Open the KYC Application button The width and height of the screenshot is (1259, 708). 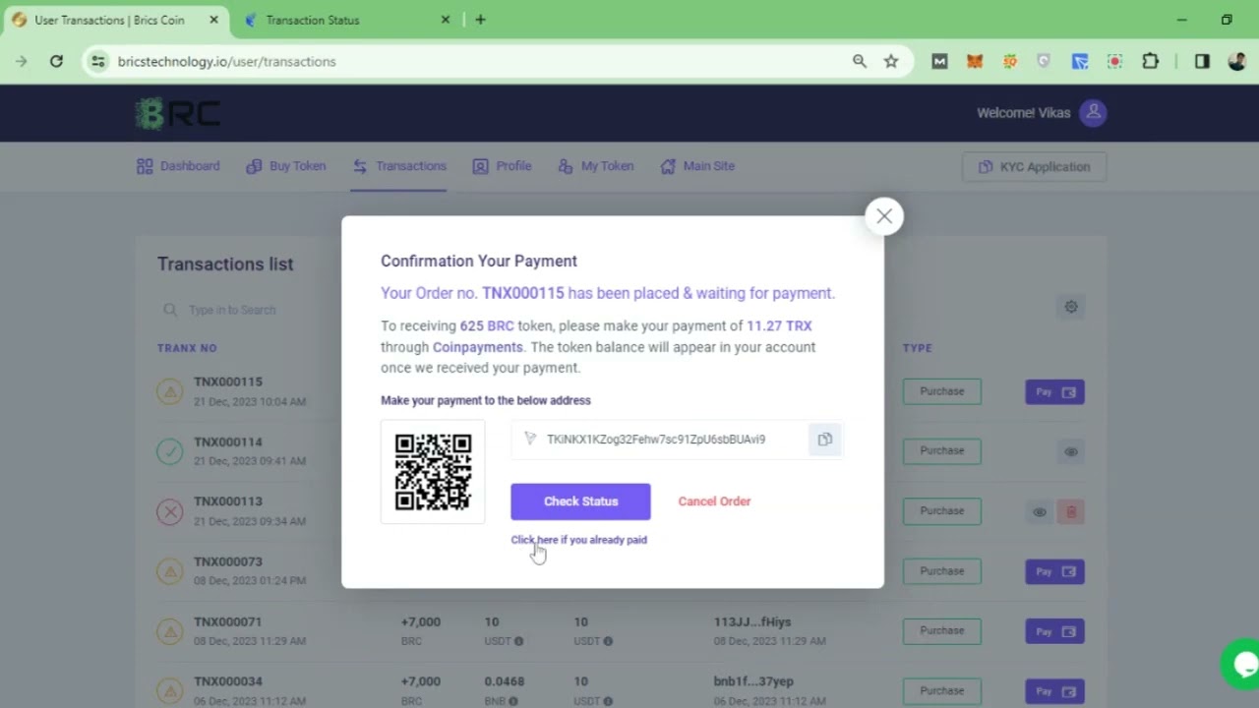coord(1034,167)
